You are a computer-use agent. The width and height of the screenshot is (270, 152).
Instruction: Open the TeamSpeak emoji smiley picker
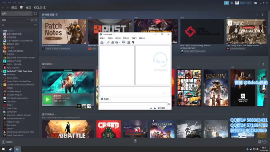coord(169,104)
